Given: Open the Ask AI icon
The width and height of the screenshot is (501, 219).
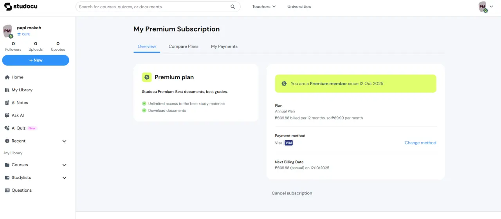Looking at the screenshot, I should (7, 116).
